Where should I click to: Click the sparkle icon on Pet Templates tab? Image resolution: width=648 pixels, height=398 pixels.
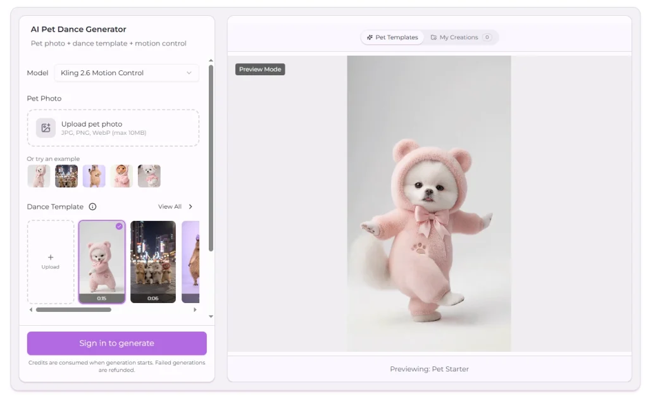pyautogui.click(x=370, y=37)
